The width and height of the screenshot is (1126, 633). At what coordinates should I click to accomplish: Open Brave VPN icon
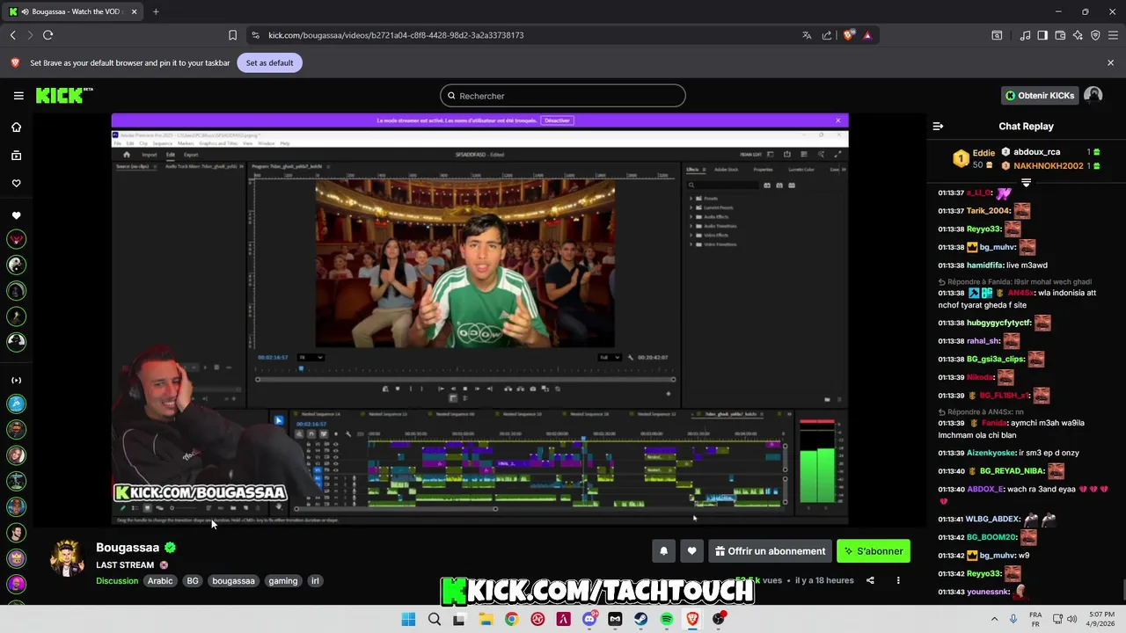(1095, 35)
